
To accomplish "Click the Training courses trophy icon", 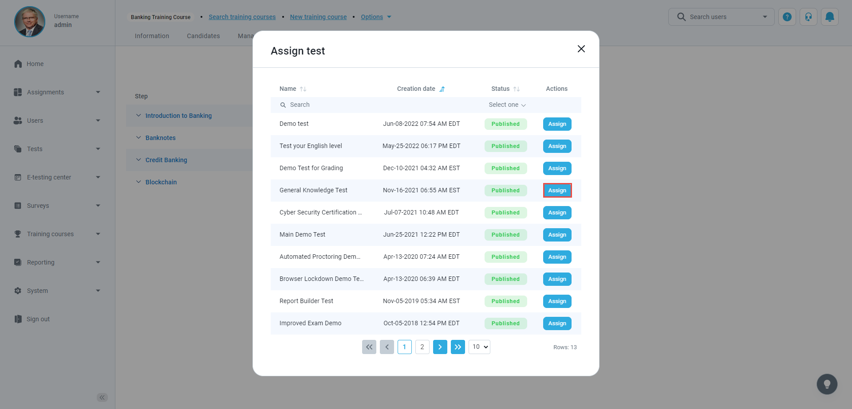I will pyautogui.click(x=18, y=234).
